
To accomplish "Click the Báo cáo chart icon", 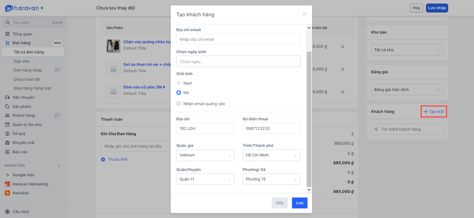I will [7, 152].
